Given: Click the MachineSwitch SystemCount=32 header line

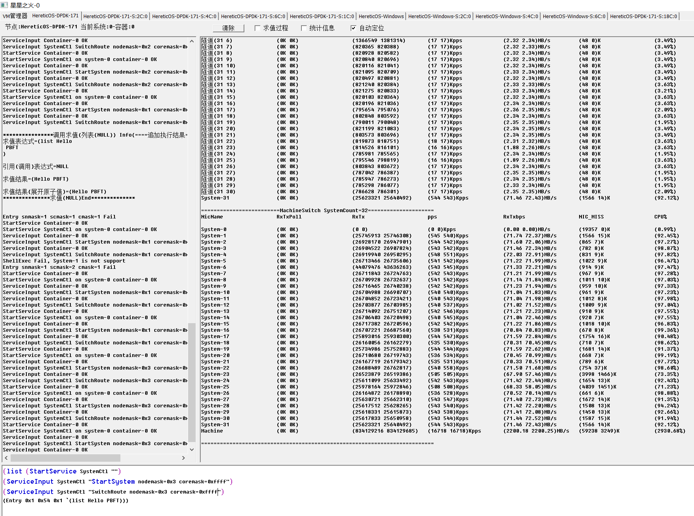Looking at the screenshot, I should (317, 211).
